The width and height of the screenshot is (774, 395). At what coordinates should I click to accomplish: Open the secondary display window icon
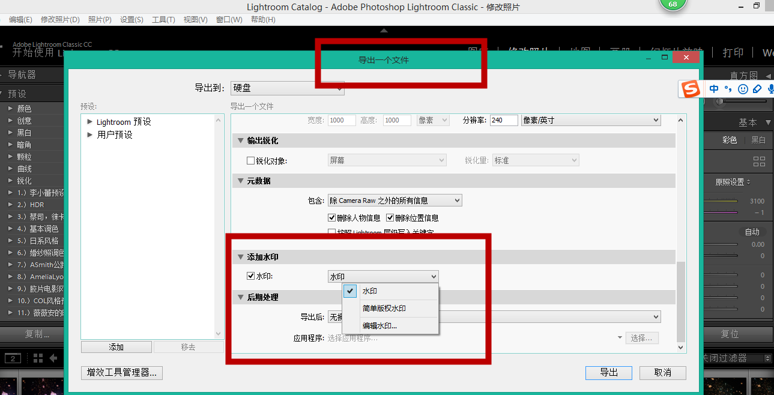point(13,358)
